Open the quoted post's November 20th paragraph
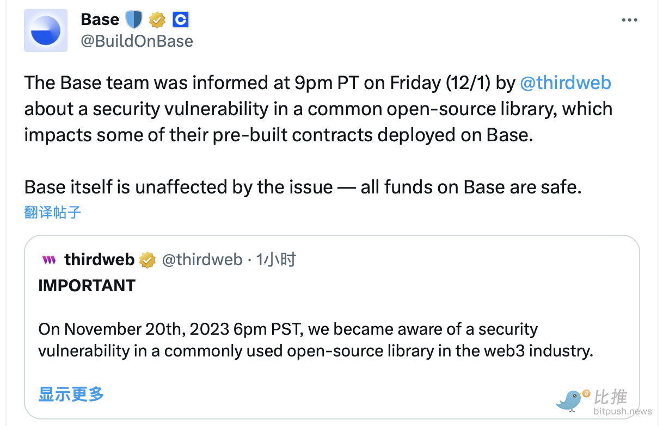Viewport: 663px width, 426px height. [x=315, y=340]
